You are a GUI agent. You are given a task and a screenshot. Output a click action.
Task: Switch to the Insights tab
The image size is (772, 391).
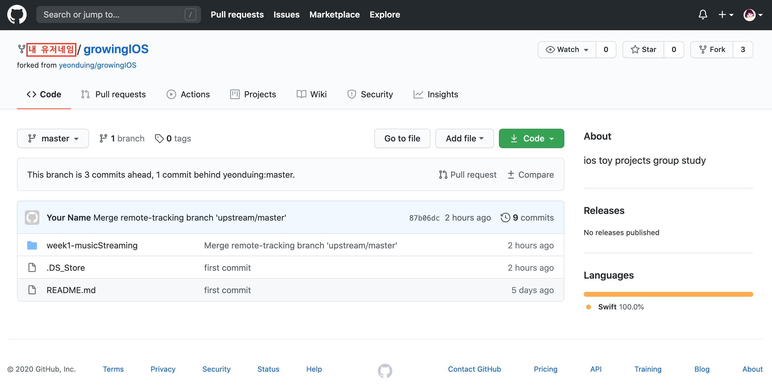coord(436,94)
